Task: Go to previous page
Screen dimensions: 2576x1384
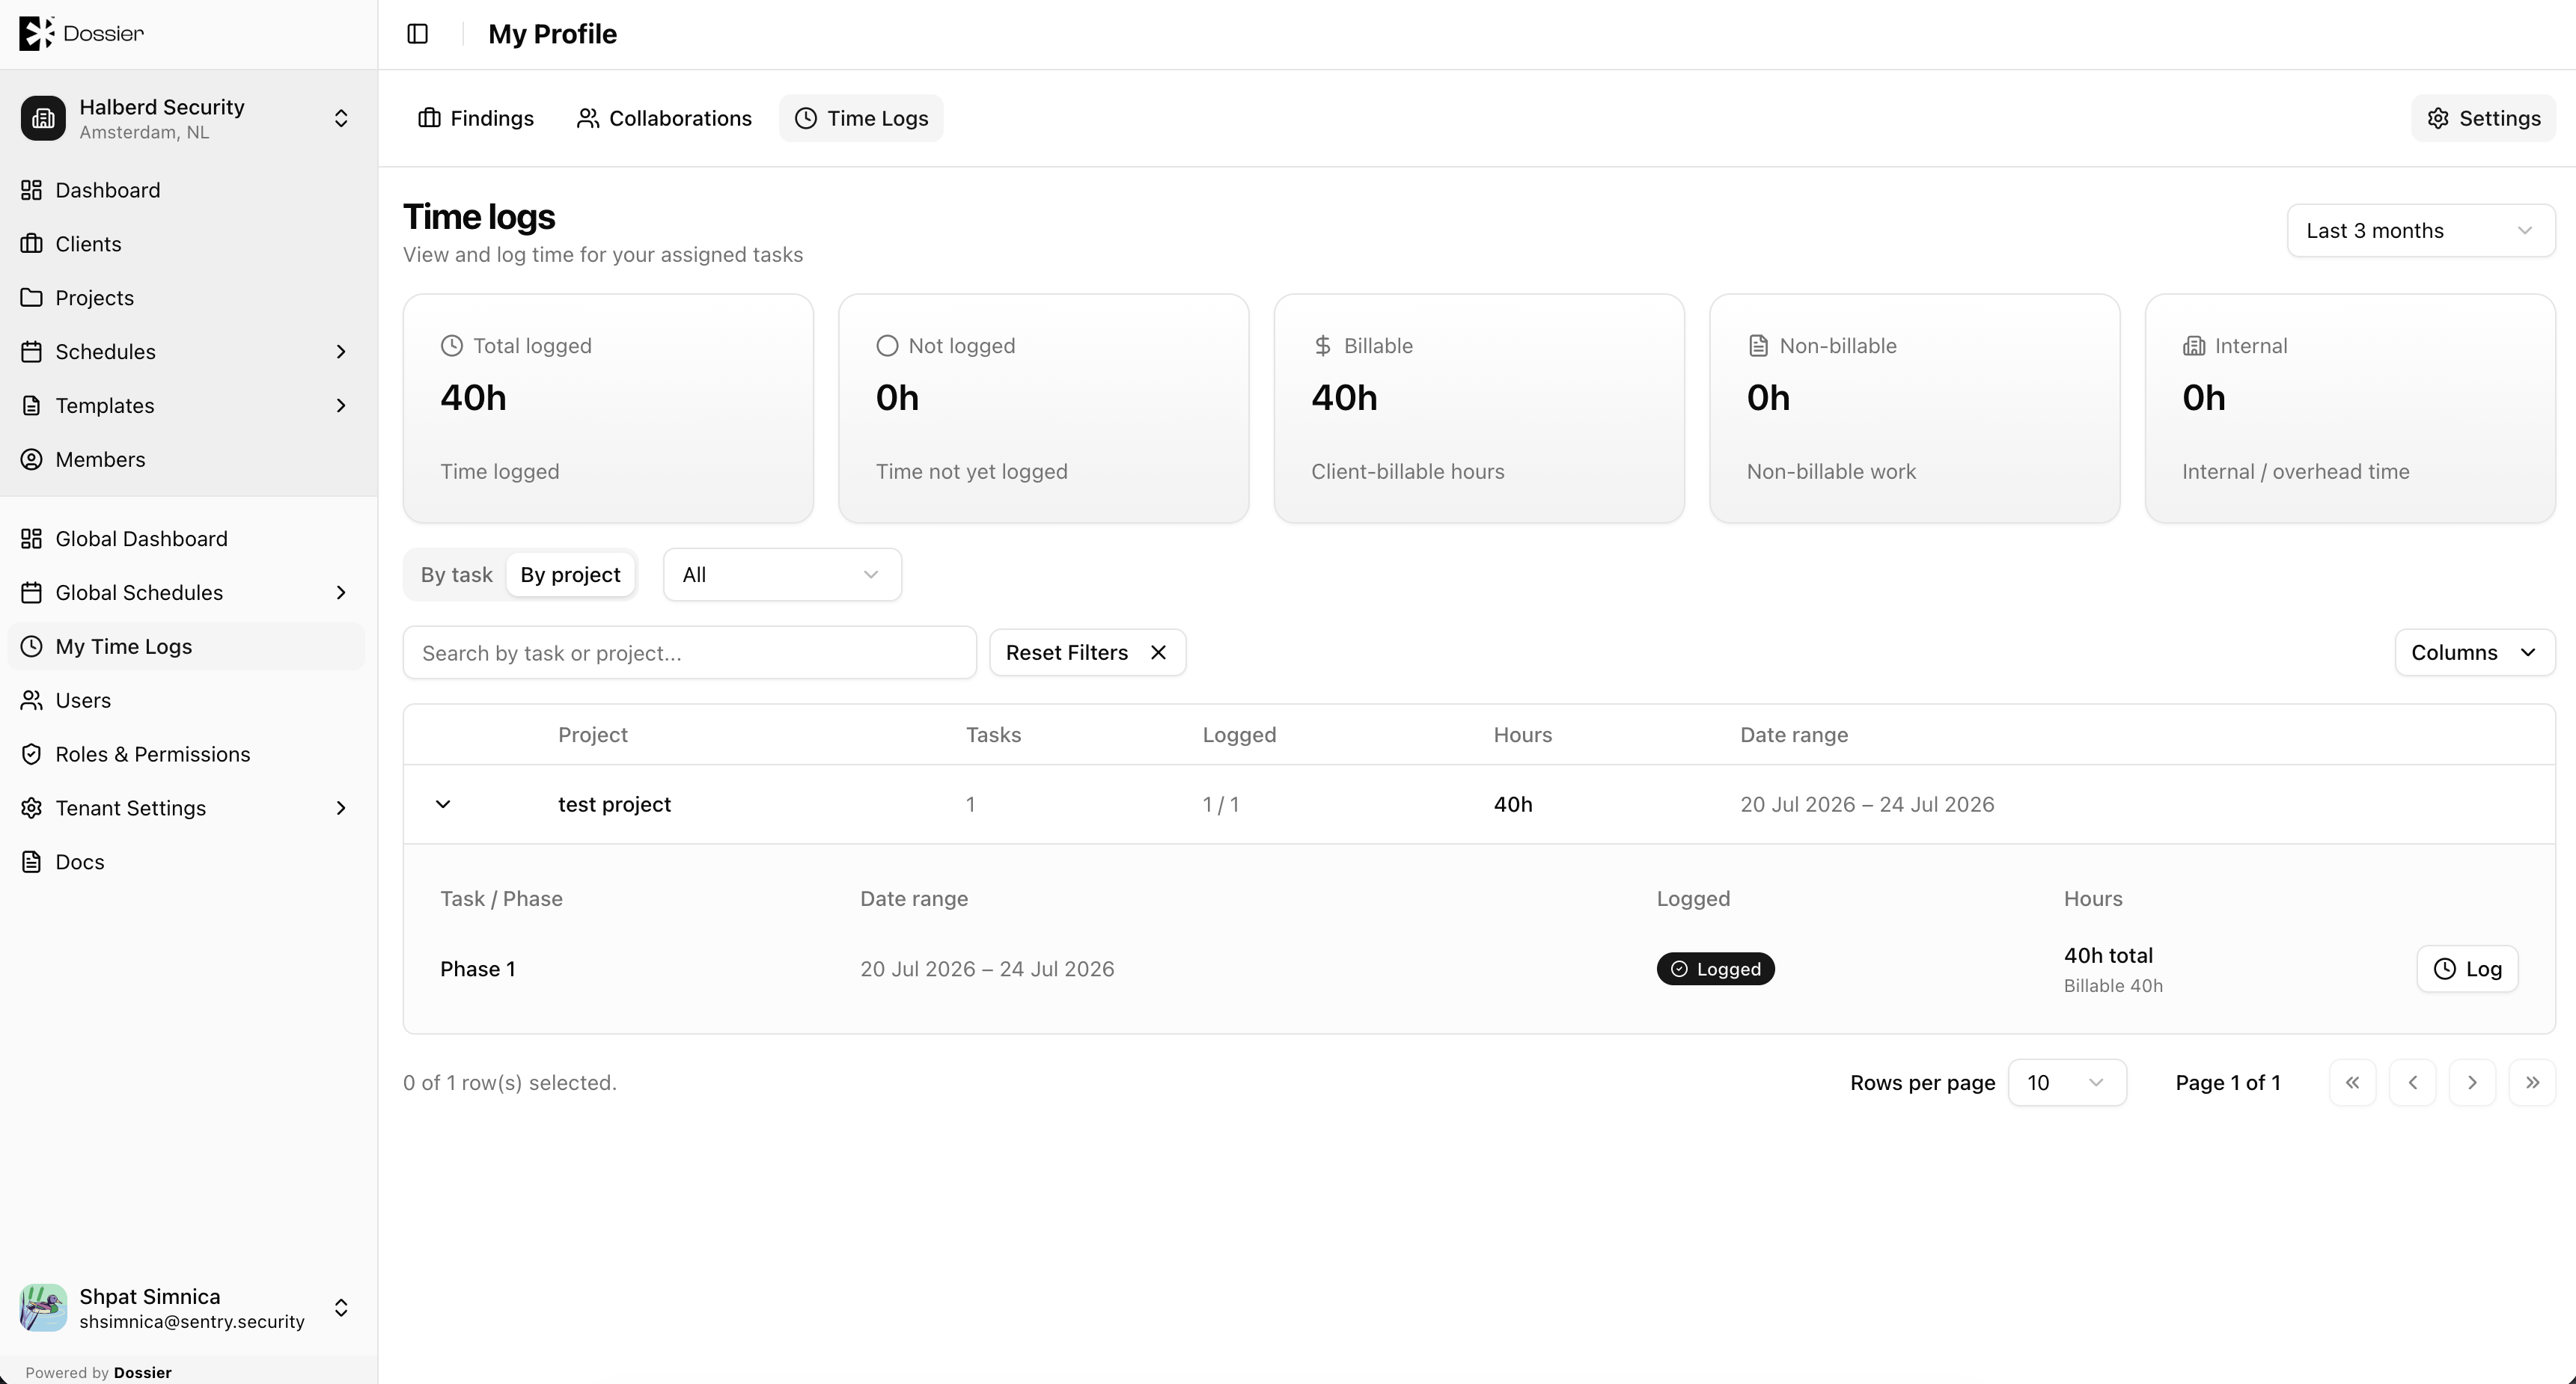Action: coord(2412,1083)
